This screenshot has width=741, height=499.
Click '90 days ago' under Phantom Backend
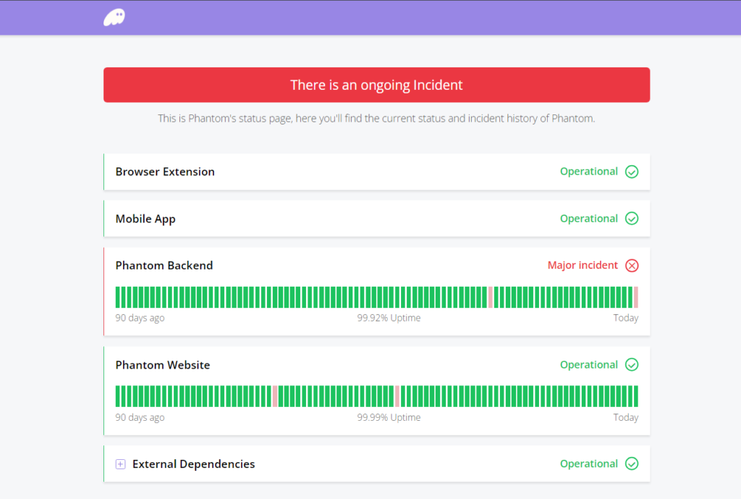140,318
